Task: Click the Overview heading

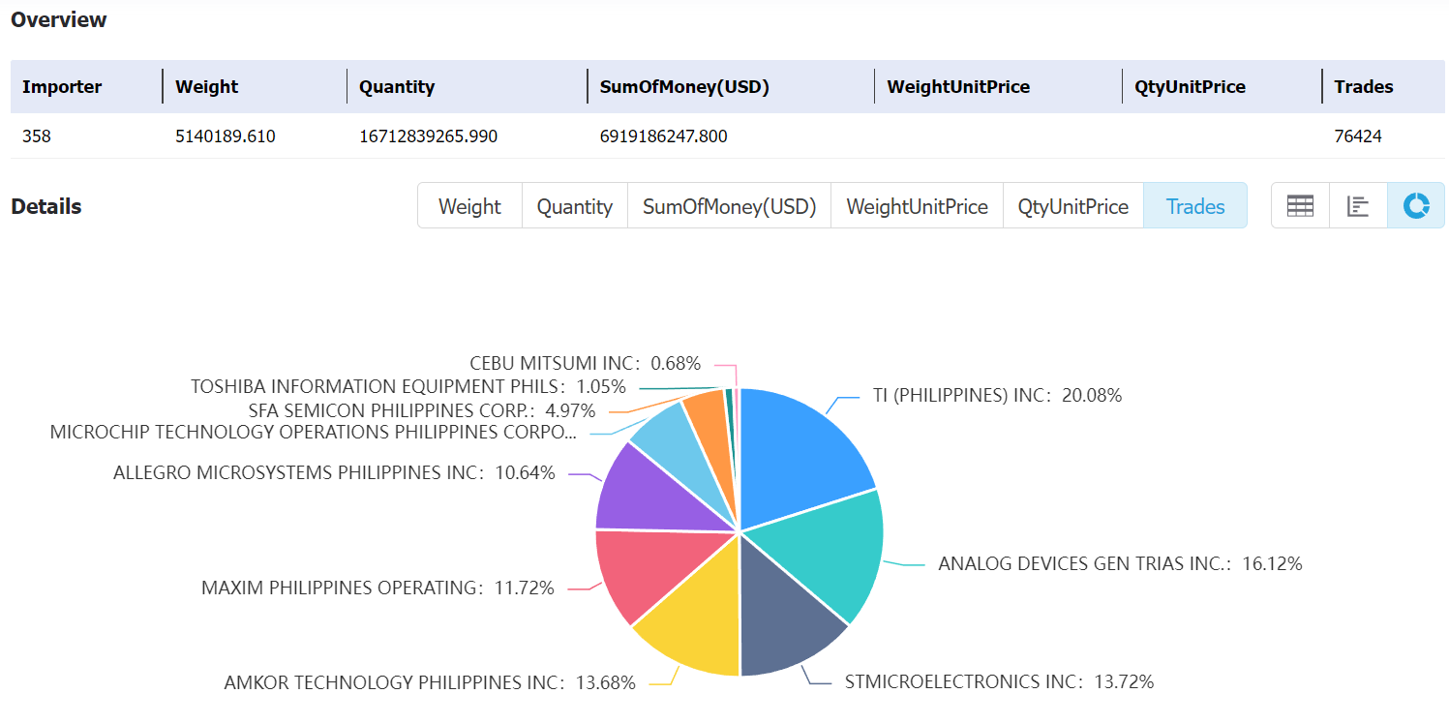Action: [59, 19]
